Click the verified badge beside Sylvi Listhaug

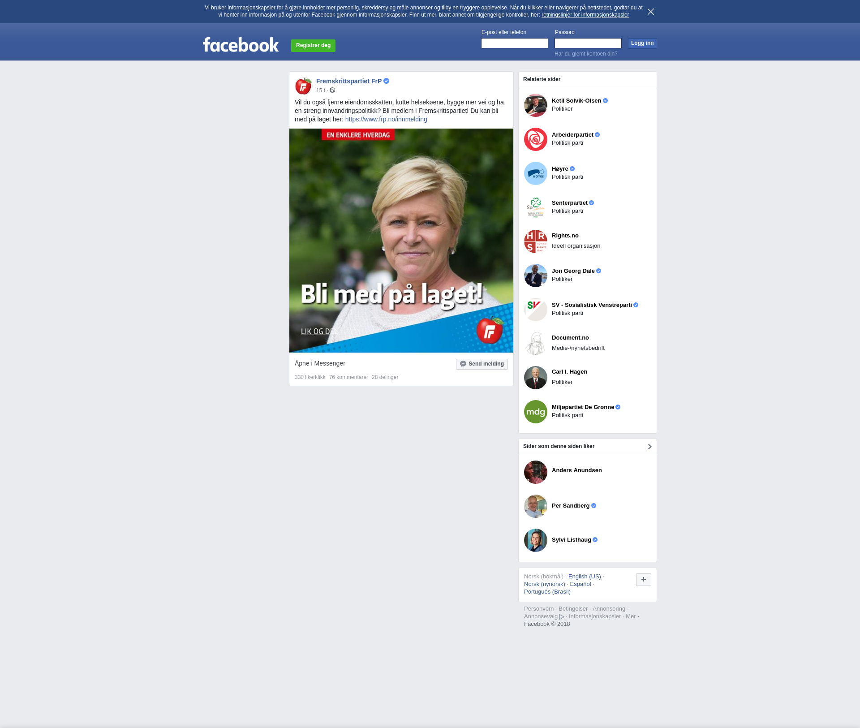[595, 540]
